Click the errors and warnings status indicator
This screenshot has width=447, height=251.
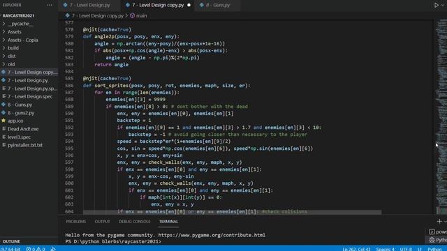click(36, 249)
